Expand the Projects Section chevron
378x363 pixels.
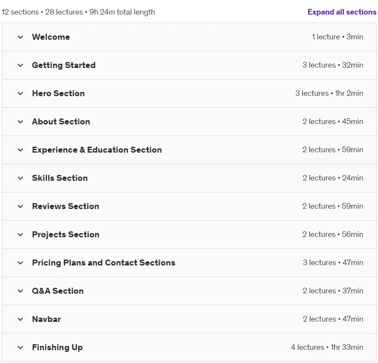click(21, 235)
